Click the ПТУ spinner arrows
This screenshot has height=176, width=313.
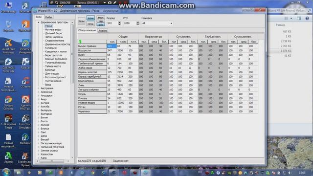pos(138,23)
